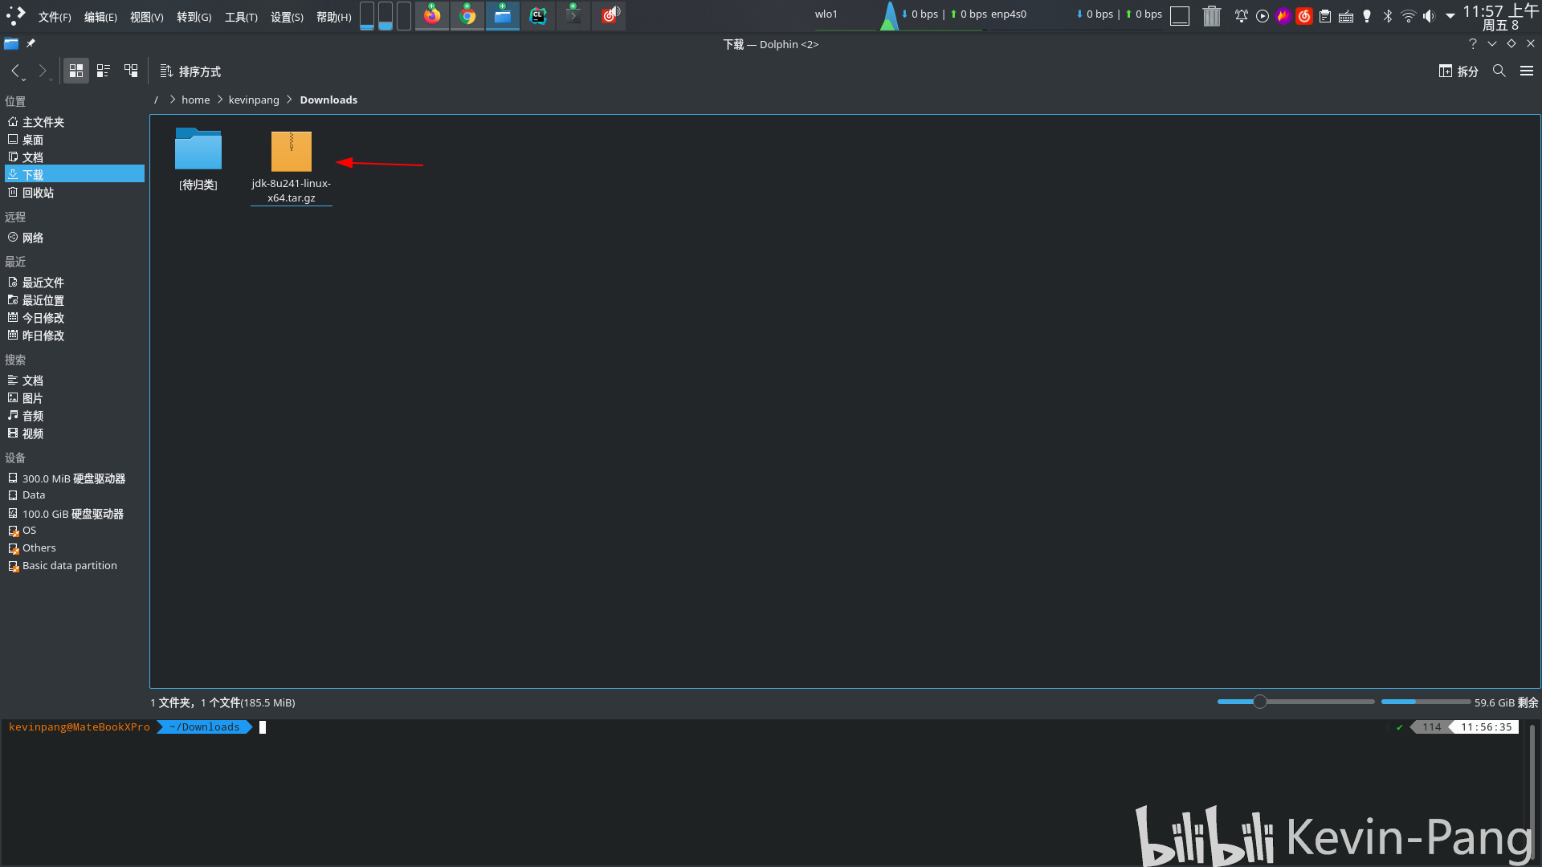Split the Dolphin view with 拆分
This screenshot has width=1542, height=867.
tap(1458, 71)
